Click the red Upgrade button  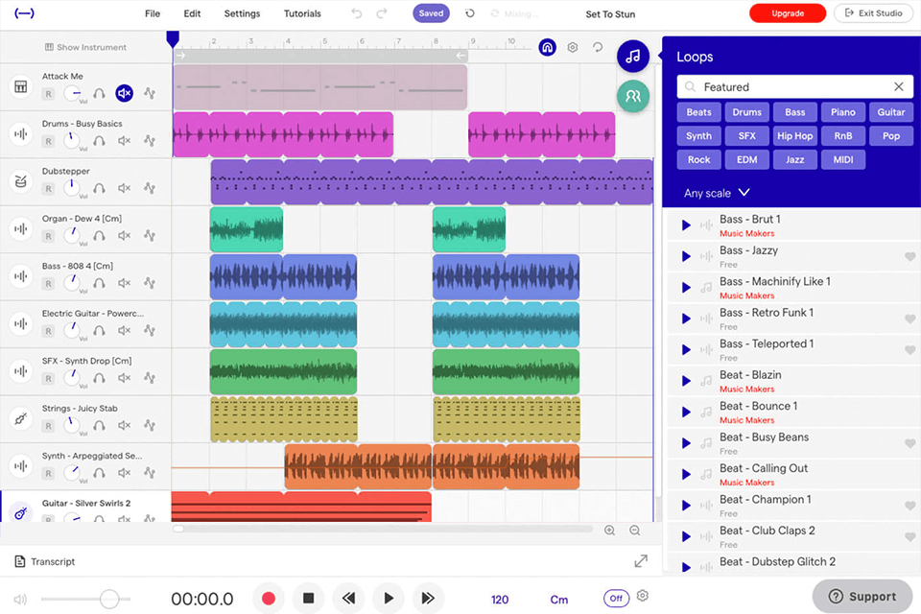pyautogui.click(x=788, y=13)
